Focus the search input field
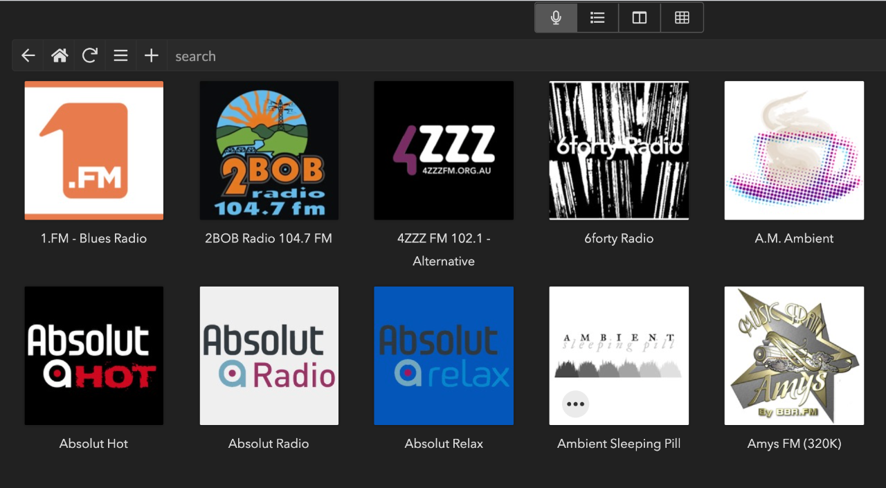Screen dimensions: 886x488 click(x=526, y=56)
